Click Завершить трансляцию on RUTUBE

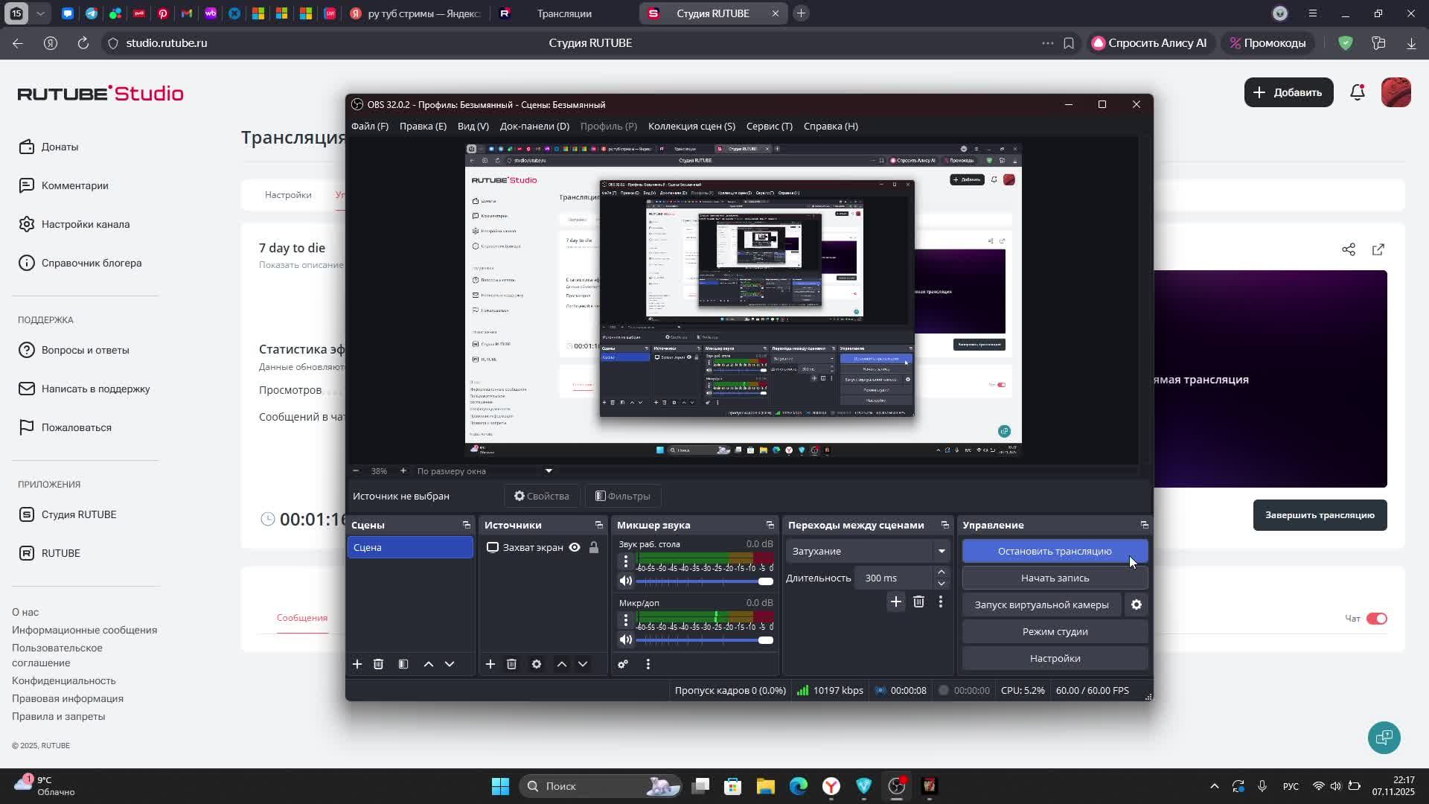pyautogui.click(x=1320, y=515)
